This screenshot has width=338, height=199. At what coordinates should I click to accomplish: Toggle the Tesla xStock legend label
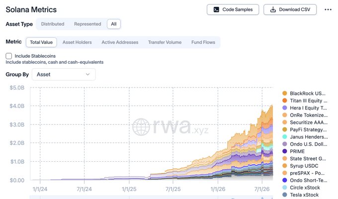tap(304, 195)
